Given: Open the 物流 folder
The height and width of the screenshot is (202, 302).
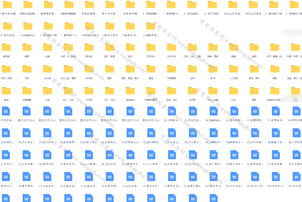Looking at the screenshot, I should click(254, 47).
